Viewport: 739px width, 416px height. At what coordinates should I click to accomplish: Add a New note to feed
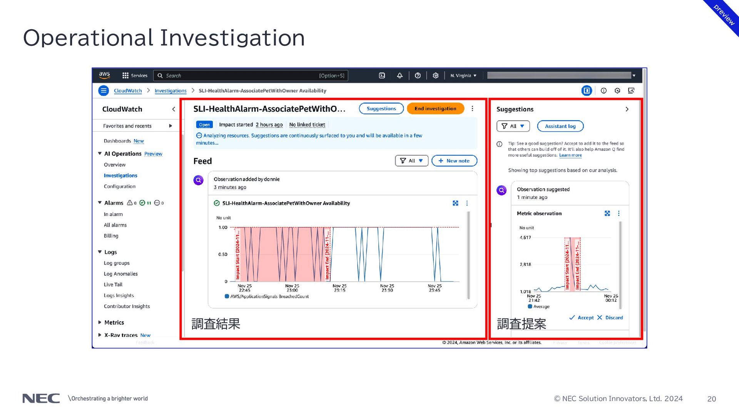click(x=454, y=161)
